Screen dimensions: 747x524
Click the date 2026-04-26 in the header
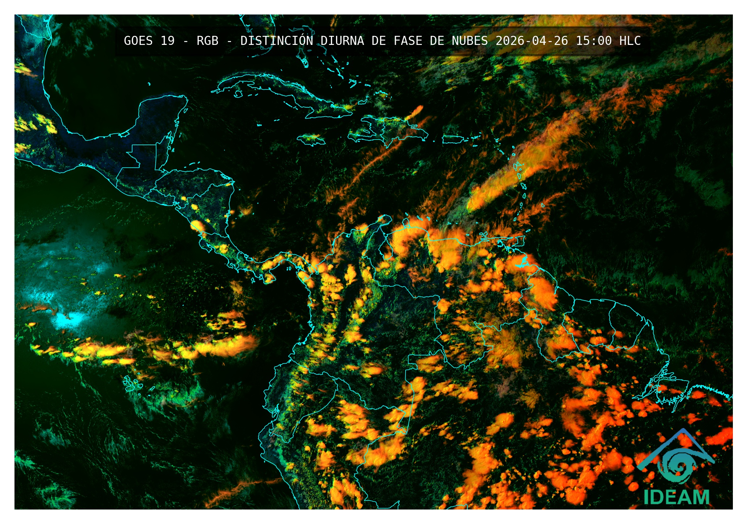[x=531, y=41]
